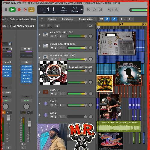Image resolution: width=150 pixels, height=150 pixels.
Task: Add a new track with plus button
Action: click(42, 26)
